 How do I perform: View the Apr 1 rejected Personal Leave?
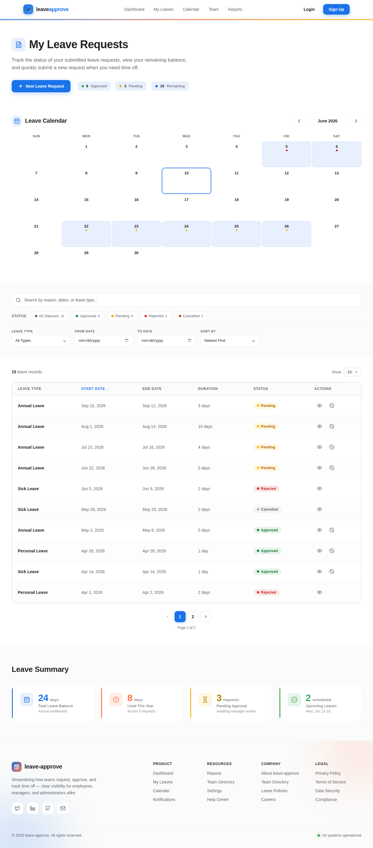[x=319, y=592]
